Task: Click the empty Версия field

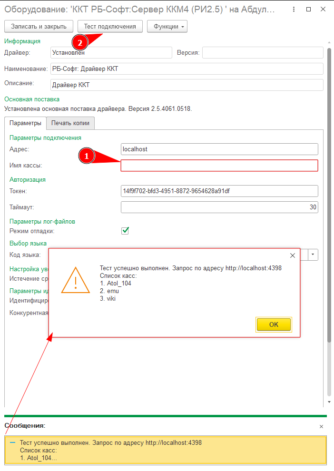Action: pyautogui.click(x=263, y=52)
